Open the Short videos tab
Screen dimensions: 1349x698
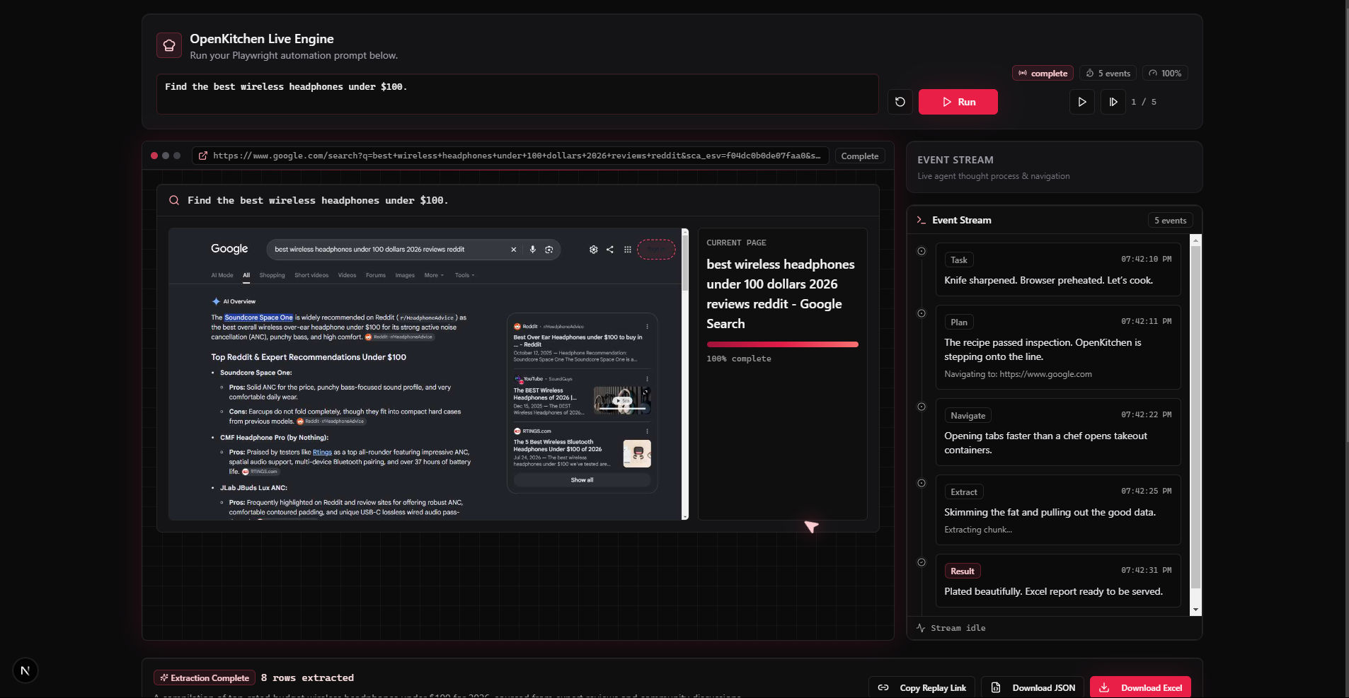[311, 275]
